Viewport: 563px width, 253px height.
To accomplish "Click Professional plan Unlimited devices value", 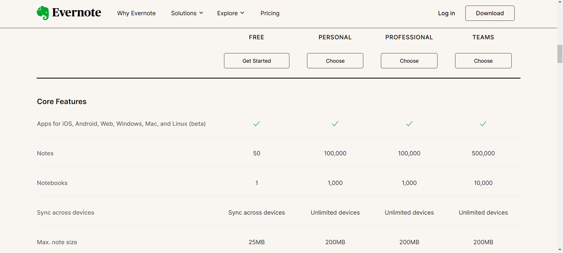I will click(409, 213).
